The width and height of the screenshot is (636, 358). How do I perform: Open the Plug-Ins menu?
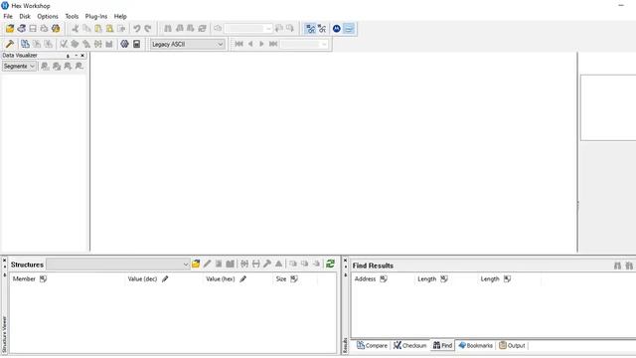coord(96,16)
